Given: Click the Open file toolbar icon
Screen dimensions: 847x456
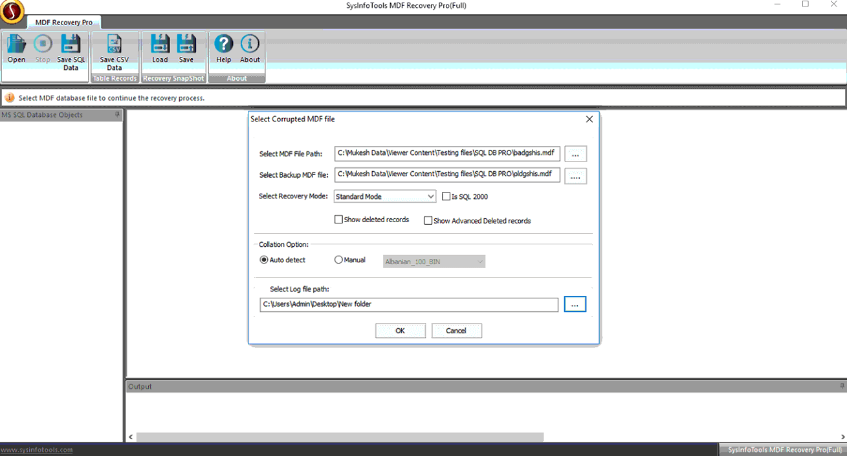Looking at the screenshot, I should (x=17, y=45).
